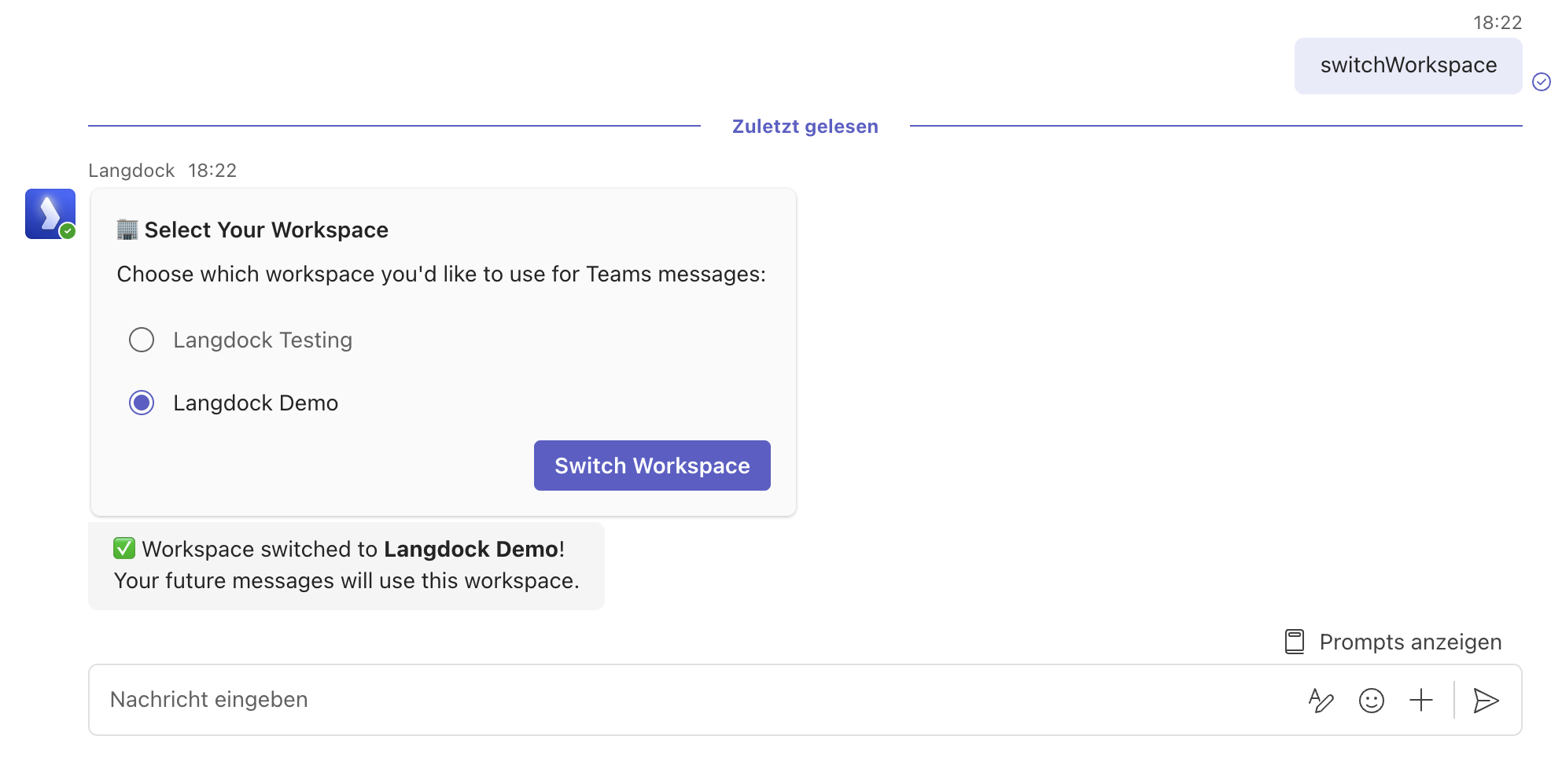Click the Langdock Demo option label
The image size is (1562, 758).
coord(256,403)
